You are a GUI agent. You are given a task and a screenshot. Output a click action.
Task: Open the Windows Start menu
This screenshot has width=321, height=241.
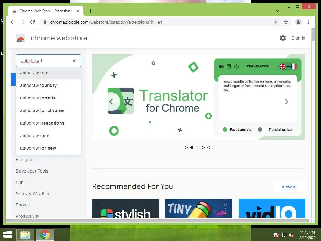[x=8, y=235]
